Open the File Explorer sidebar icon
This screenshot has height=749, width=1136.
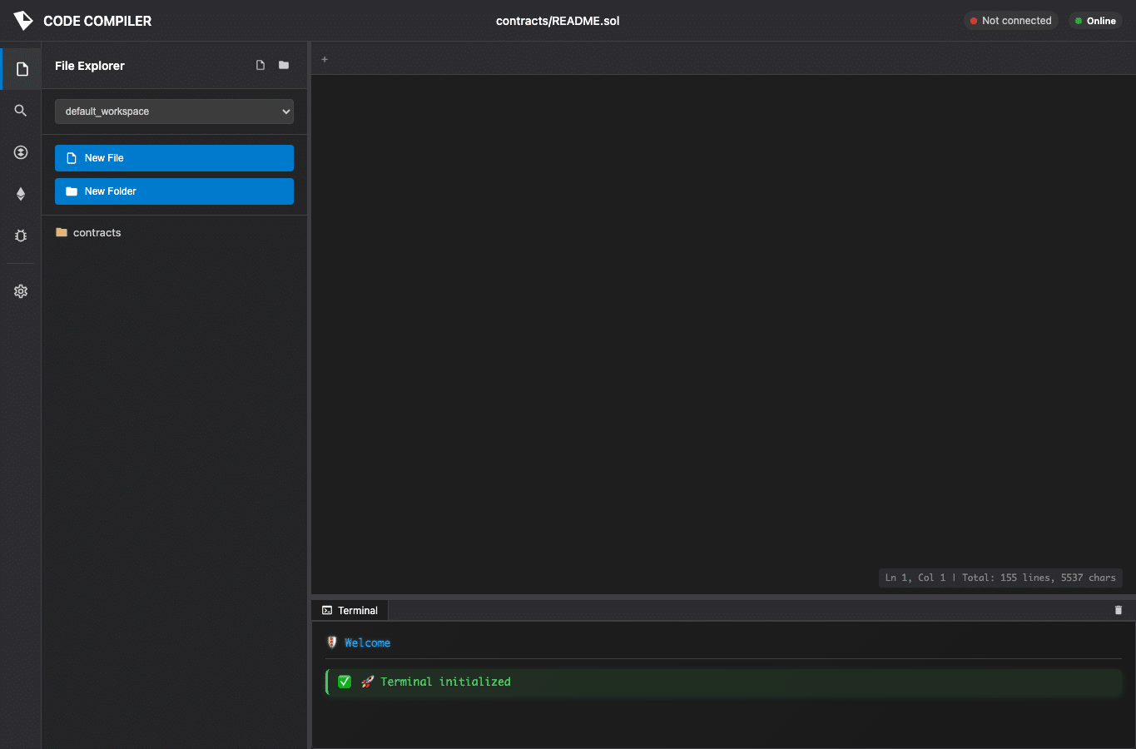tap(22, 69)
